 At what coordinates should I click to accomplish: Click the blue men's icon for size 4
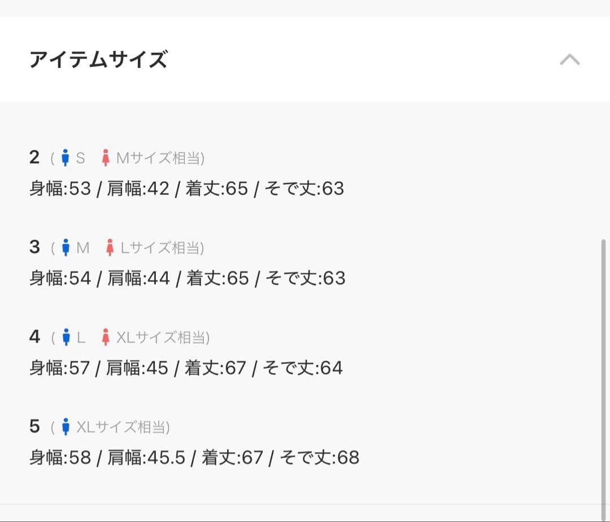tap(66, 337)
